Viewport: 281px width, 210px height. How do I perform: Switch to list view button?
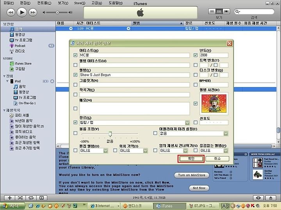coord(212,11)
